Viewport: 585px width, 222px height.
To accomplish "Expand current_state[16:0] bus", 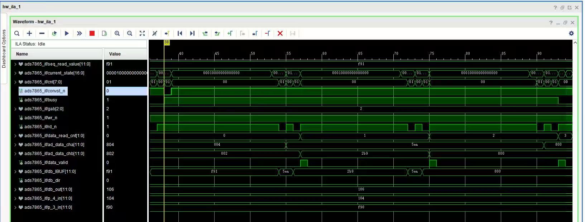I will pos(15,73).
